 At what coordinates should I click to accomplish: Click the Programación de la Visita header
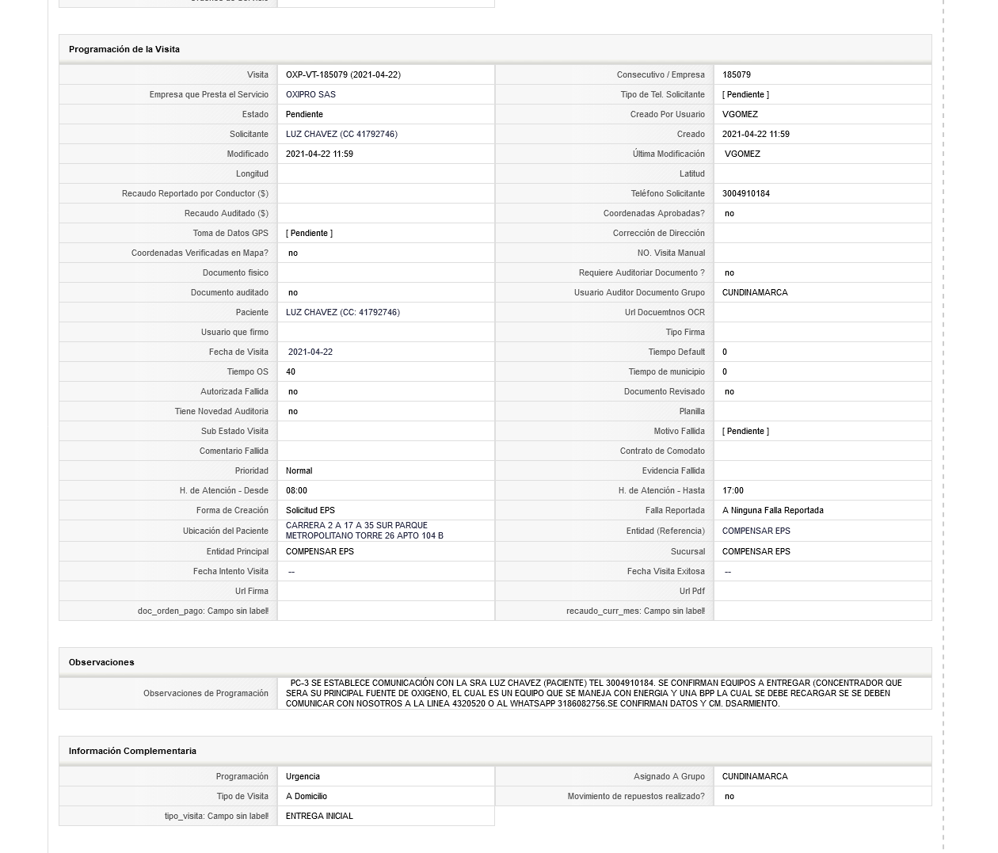click(x=124, y=49)
